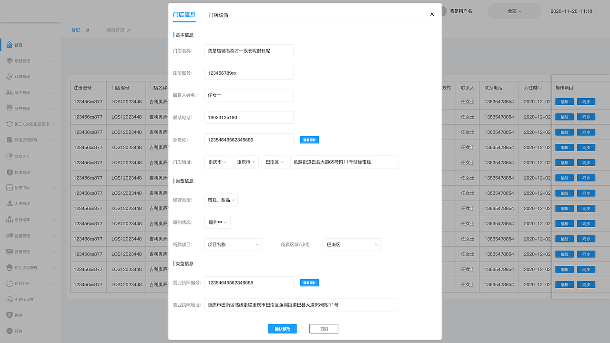Click the 数据统计 pie chart icon
This screenshot has height=343, width=610.
(10, 156)
